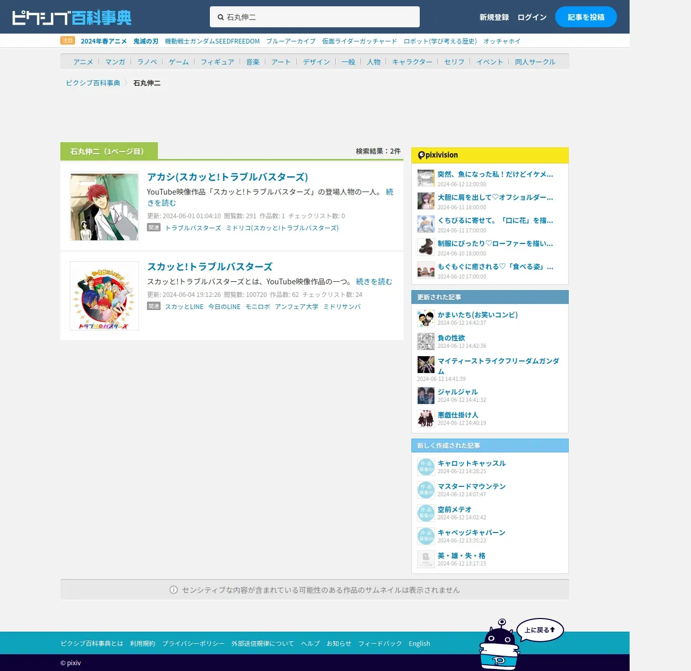The width and height of the screenshot is (691, 671).
Task: Click the pixivision logo header
Action: 438,155
